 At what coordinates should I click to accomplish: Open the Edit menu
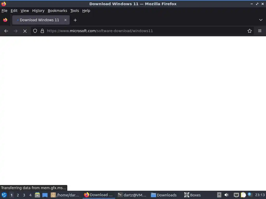click(14, 11)
